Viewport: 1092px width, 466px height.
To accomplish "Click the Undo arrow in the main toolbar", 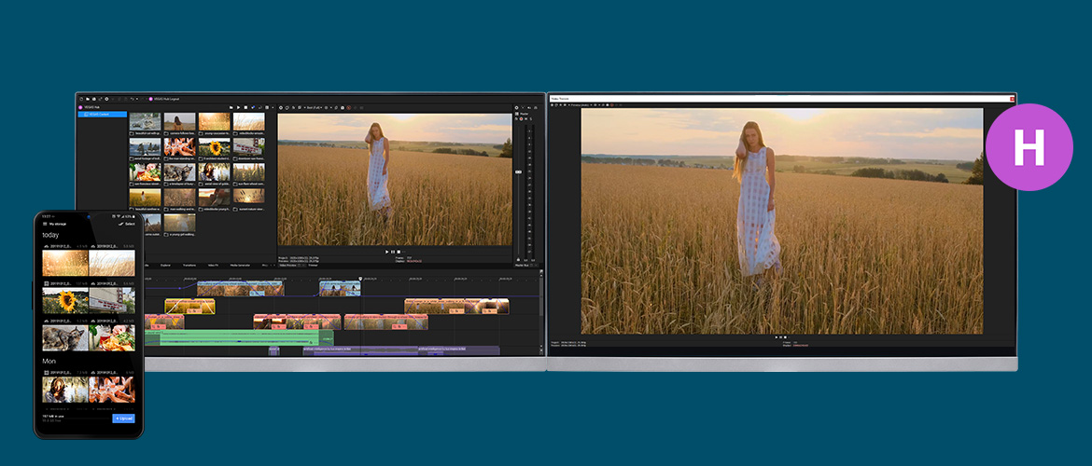I will (133, 98).
